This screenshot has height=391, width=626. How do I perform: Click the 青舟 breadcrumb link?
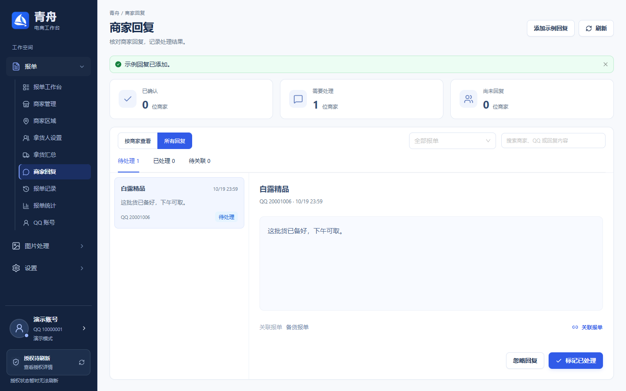[114, 13]
